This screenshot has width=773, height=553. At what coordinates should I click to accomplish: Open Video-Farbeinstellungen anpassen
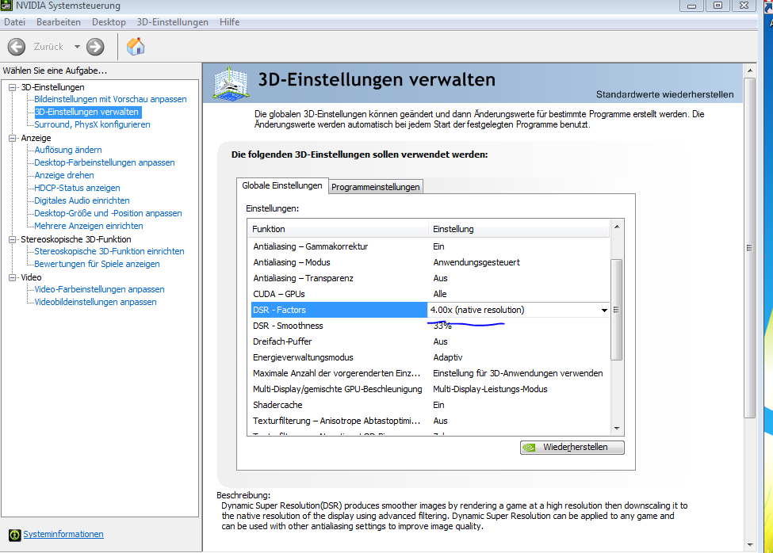(x=99, y=289)
